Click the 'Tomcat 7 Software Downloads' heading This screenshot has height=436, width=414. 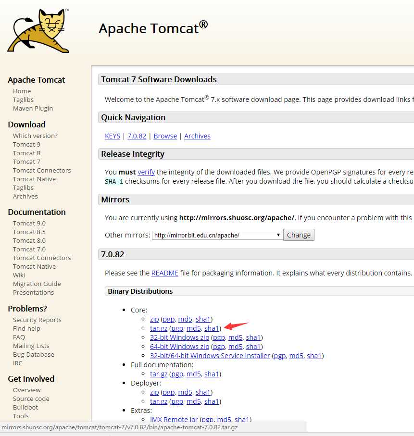click(x=159, y=79)
